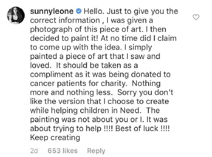The height and width of the screenshot is (157, 212).
Task: Open sunnyleone's profile picture
Action: 16,15
